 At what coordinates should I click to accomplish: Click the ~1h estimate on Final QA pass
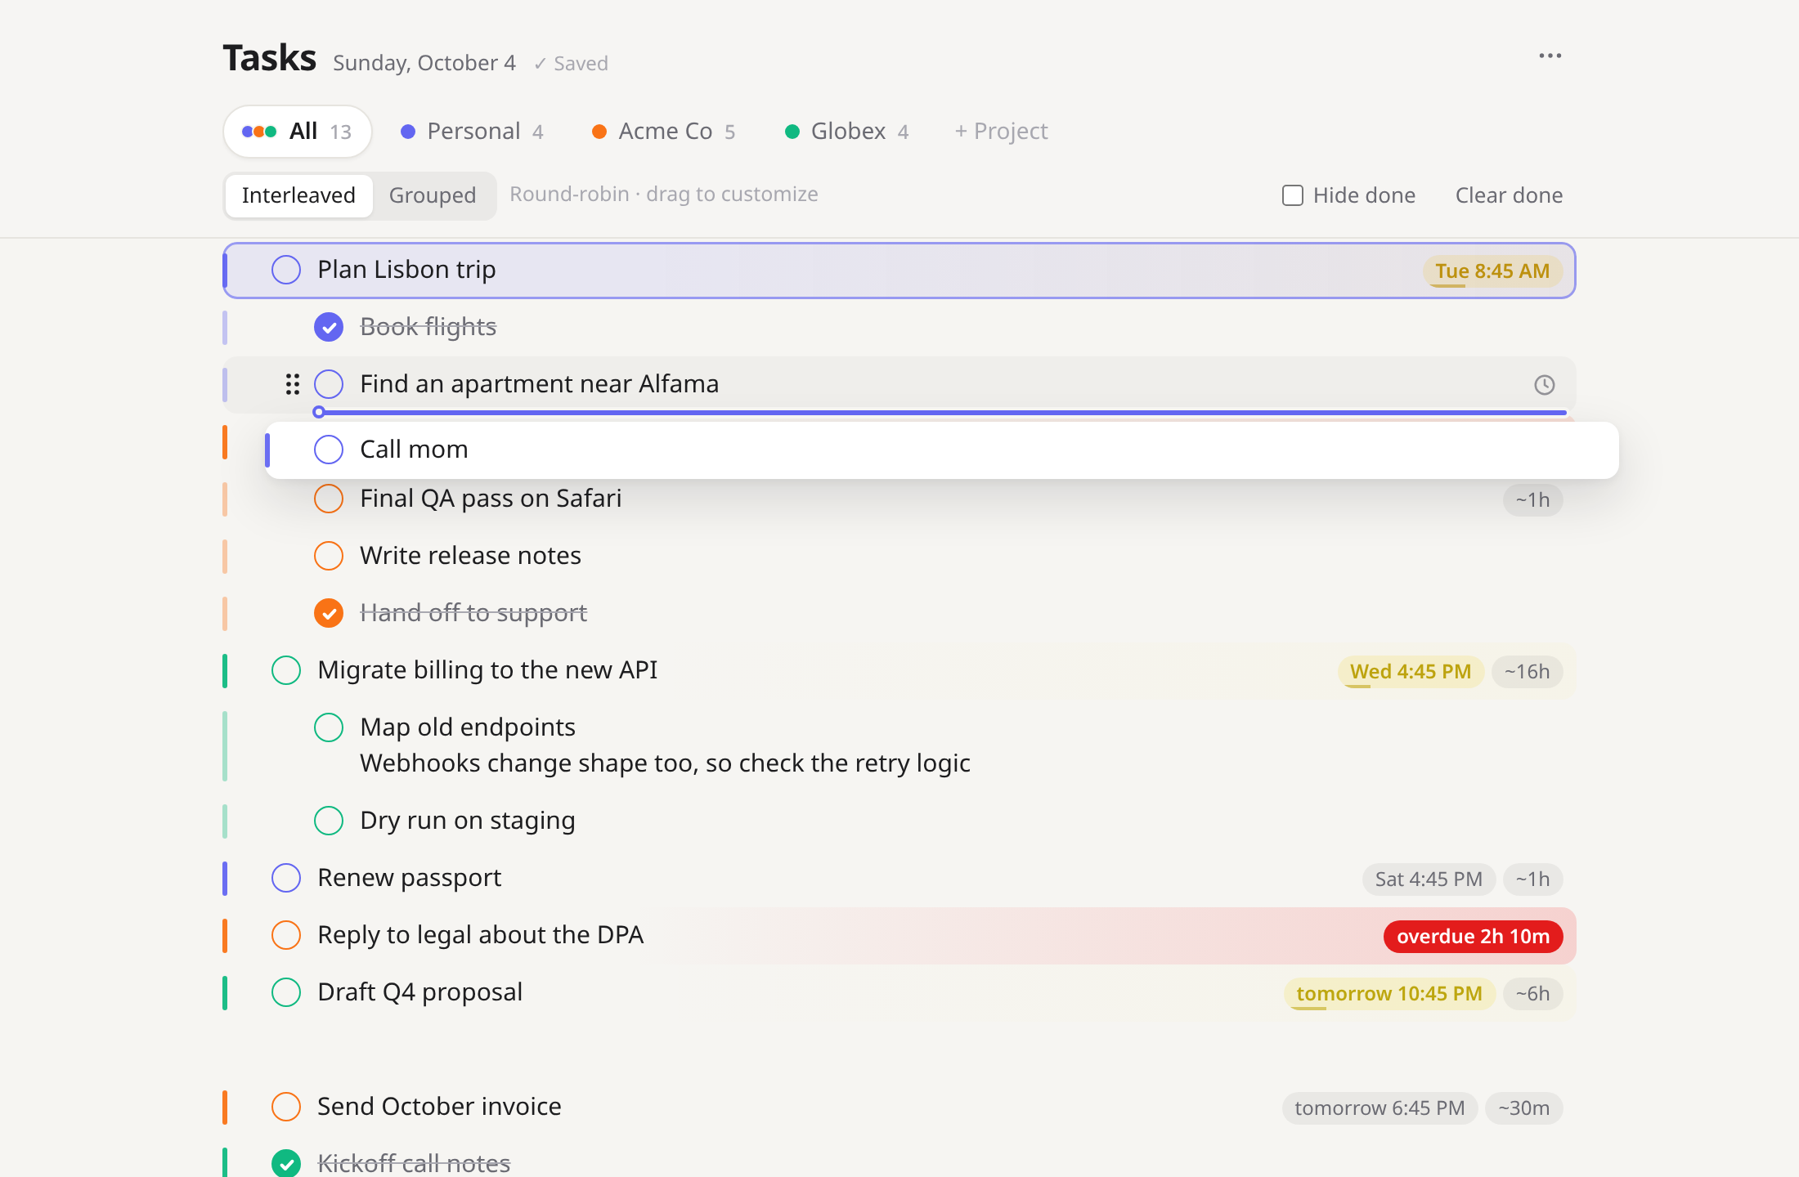point(1532,500)
